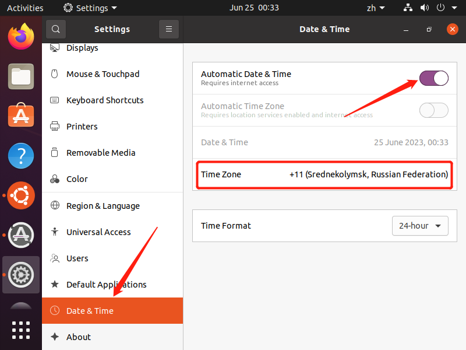Click the Activities button

[25, 8]
